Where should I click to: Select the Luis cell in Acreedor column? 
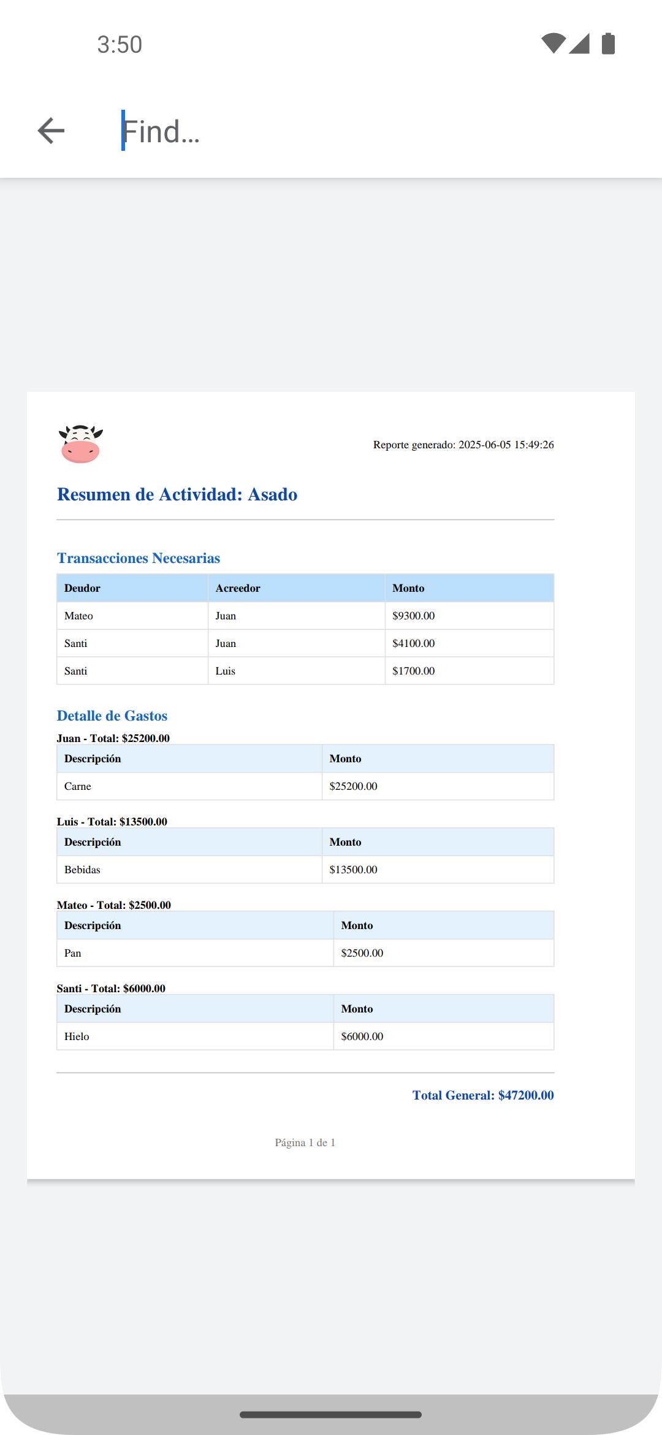pos(226,671)
